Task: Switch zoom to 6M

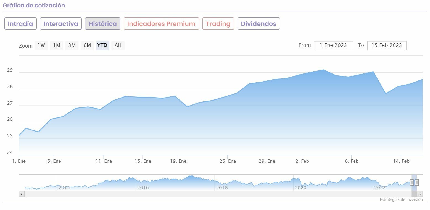Action: coord(87,45)
